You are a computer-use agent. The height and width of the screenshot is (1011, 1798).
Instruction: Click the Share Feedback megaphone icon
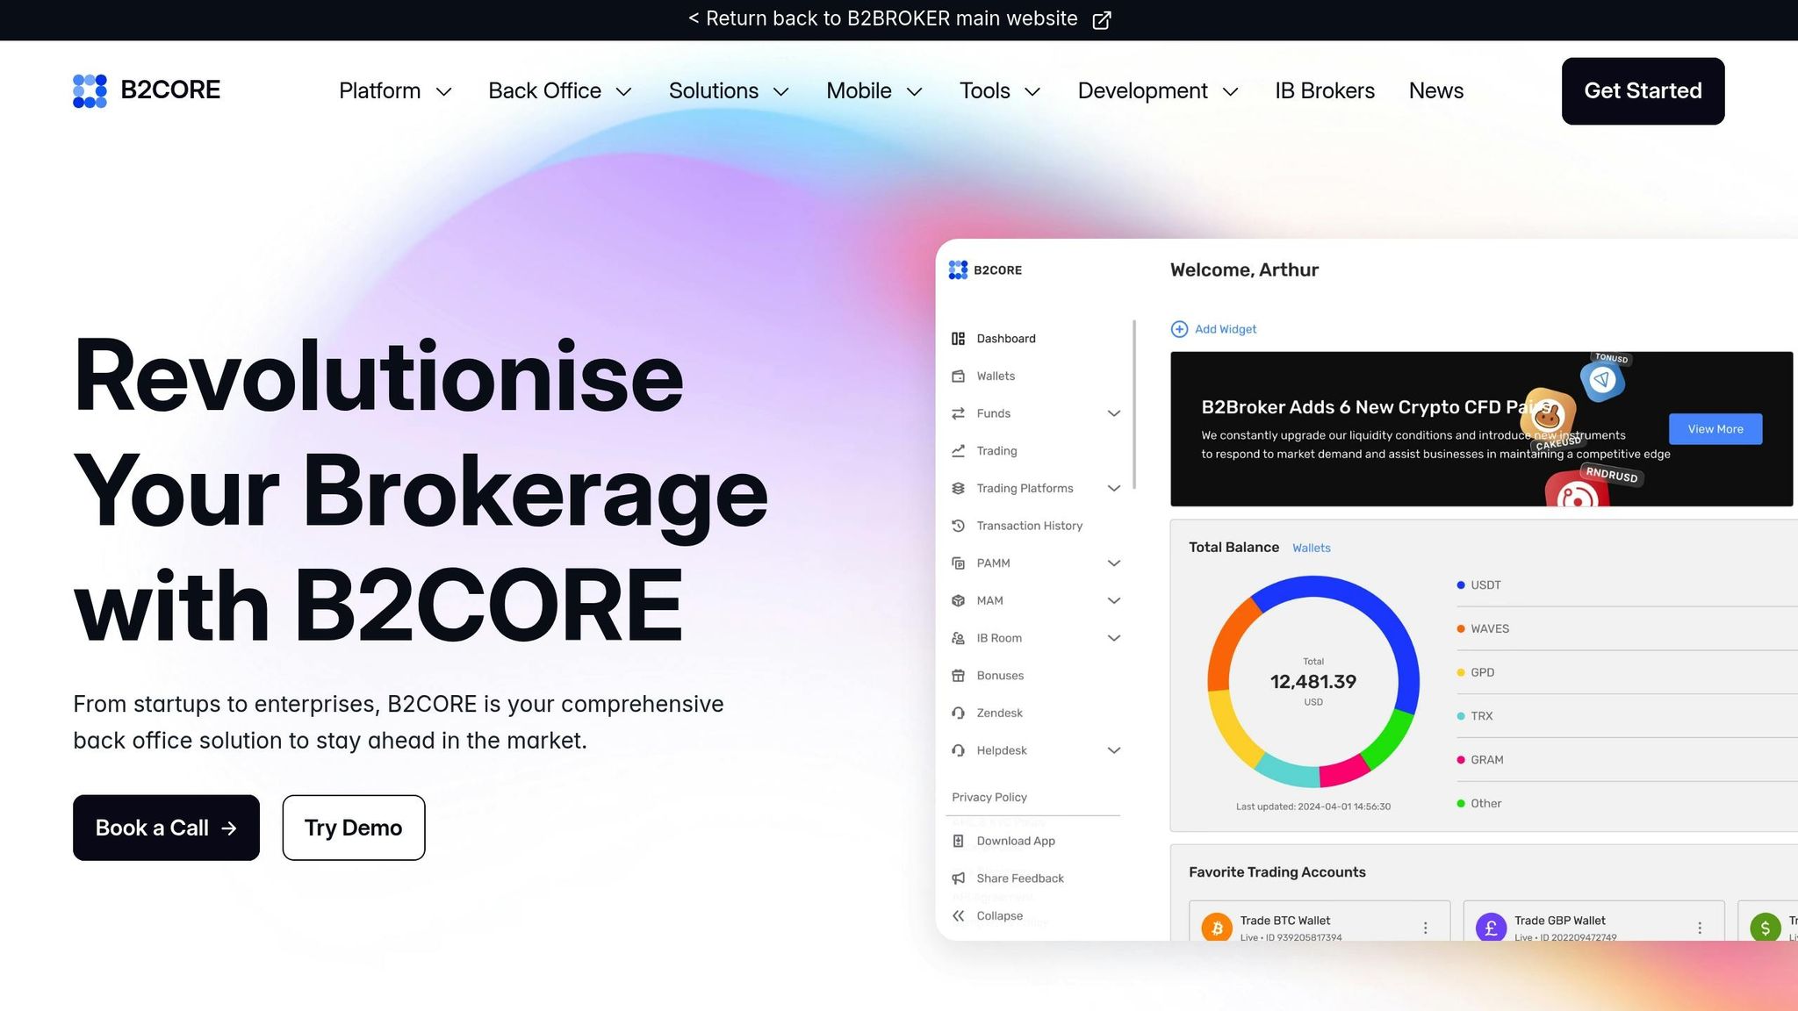point(958,878)
